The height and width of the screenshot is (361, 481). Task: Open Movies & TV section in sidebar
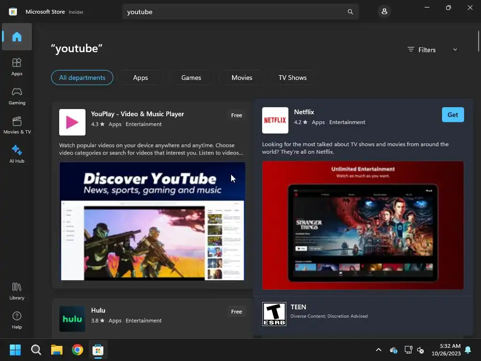click(17, 125)
